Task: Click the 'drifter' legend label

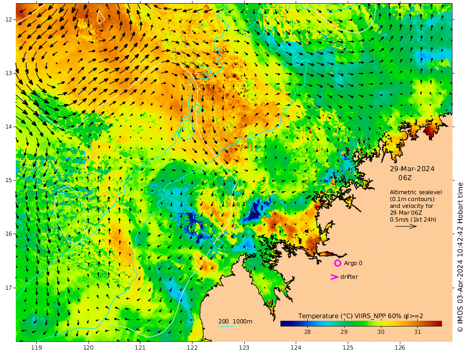Action: click(x=349, y=277)
